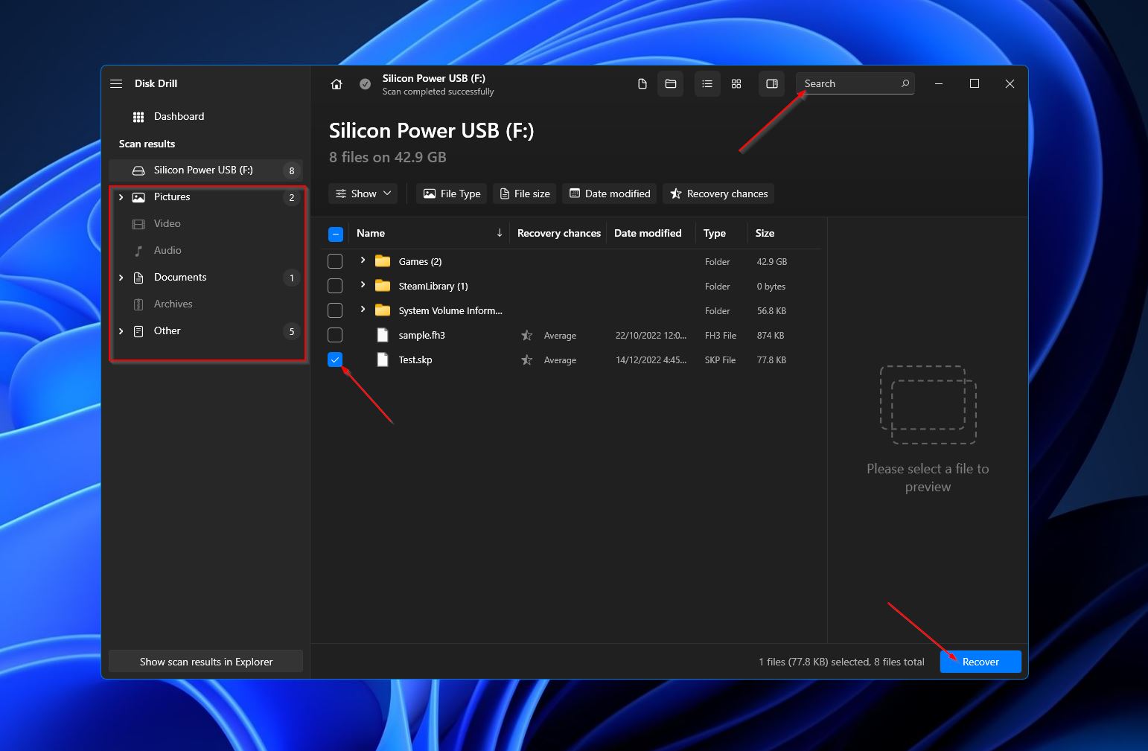Check the sample.fh3 file checkbox
Image resolution: width=1148 pixels, height=751 pixels.
pyautogui.click(x=335, y=336)
